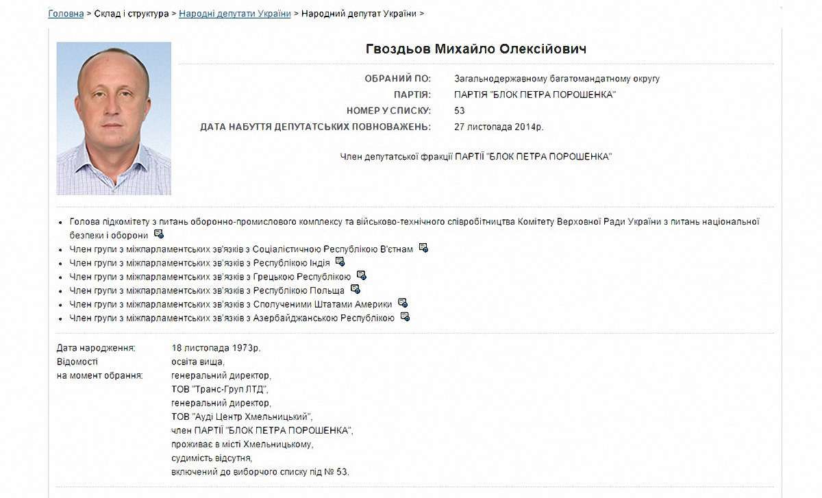Screen dimensions: 822x498
Task: Click list number value 53
Action: point(460,110)
